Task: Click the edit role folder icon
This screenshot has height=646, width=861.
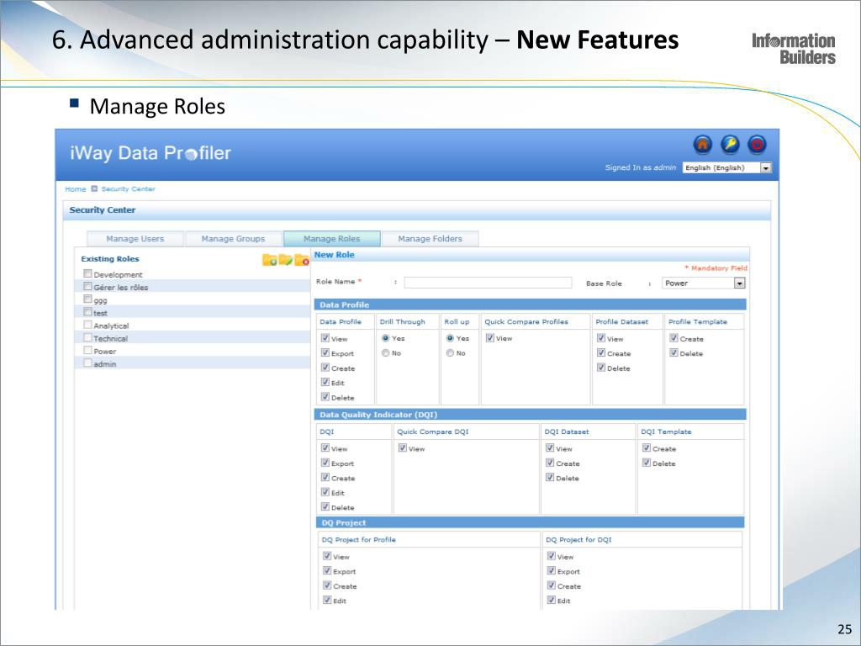Action: point(286,260)
